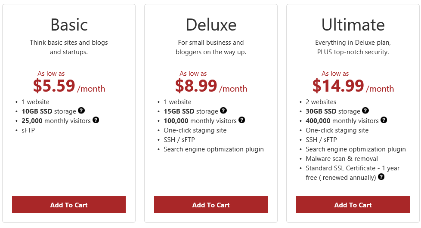Show info for 100,000 monthly visitors

click(x=241, y=120)
